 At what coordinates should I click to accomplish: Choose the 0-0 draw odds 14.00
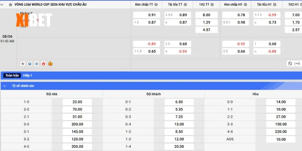pos(280,102)
